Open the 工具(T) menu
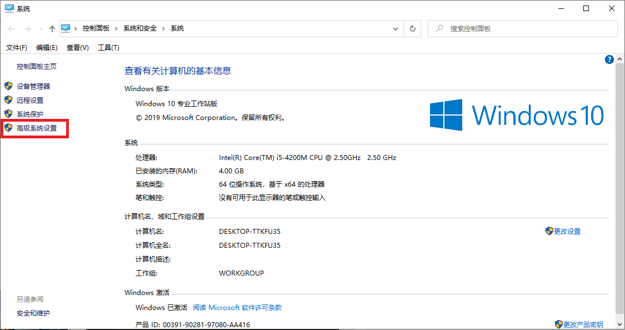The height and width of the screenshot is (330, 625). pyautogui.click(x=108, y=47)
